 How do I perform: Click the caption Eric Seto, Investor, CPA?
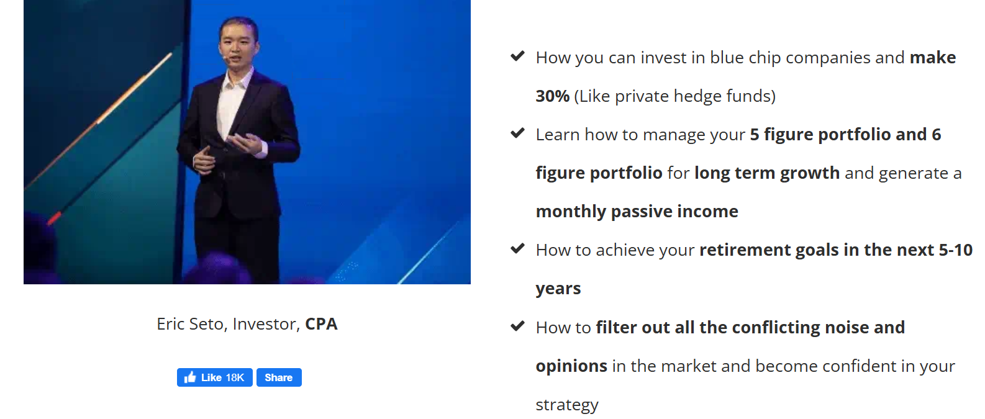[247, 323]
